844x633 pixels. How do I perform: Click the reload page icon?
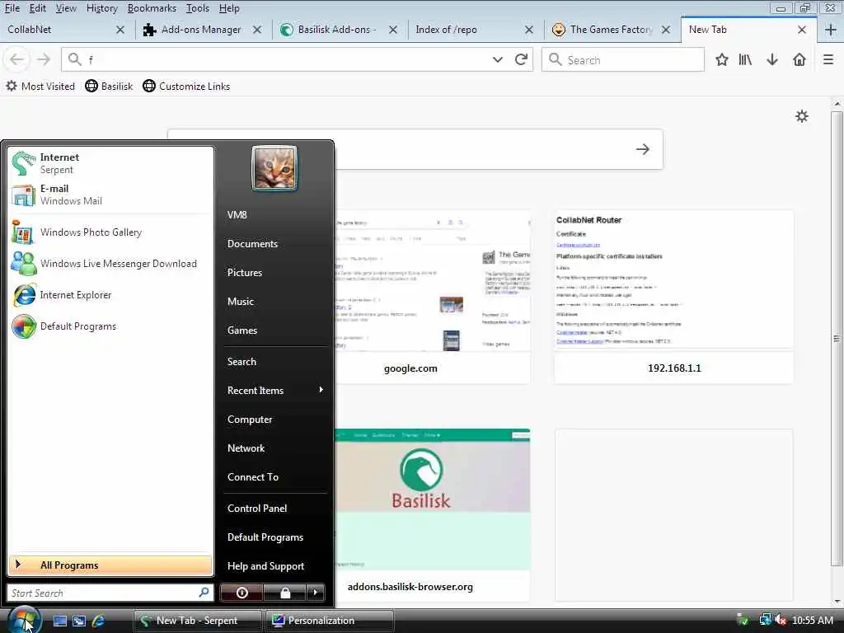[x=521, y=59]
